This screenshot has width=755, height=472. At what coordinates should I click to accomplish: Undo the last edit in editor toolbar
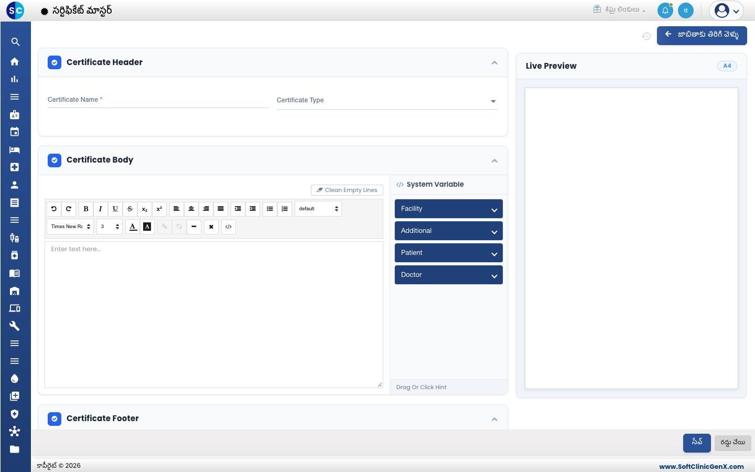click(x=54, y=209)
